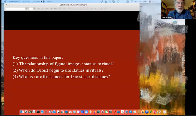Open the Wi-Fi status menu

coord(132,2)
